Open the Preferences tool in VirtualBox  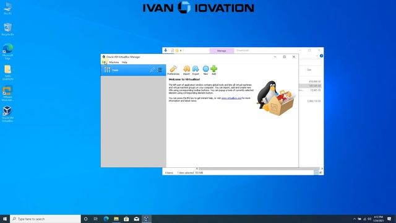pos(173,70)
